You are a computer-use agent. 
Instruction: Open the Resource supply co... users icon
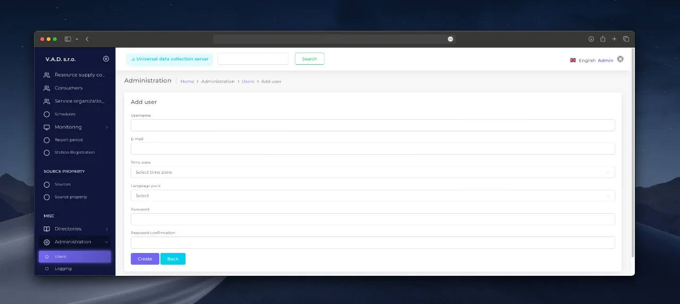point(47,75)
